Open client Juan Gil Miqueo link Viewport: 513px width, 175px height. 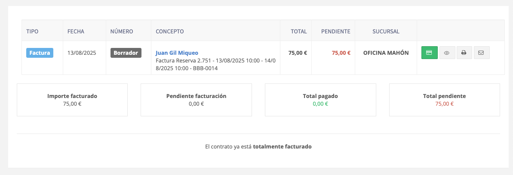coord(177,53)
